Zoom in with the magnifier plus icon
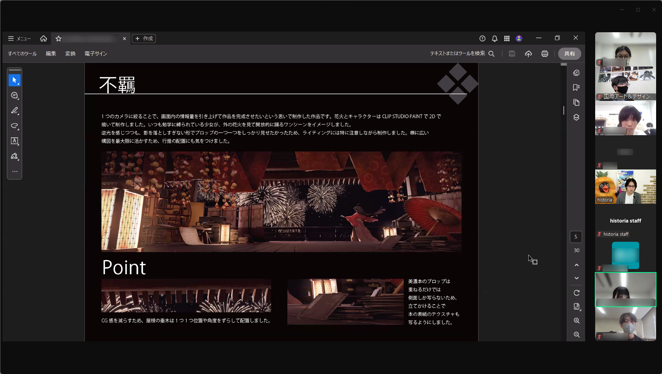Viewport: 662px width, 374px height. (x=576, y=321)
